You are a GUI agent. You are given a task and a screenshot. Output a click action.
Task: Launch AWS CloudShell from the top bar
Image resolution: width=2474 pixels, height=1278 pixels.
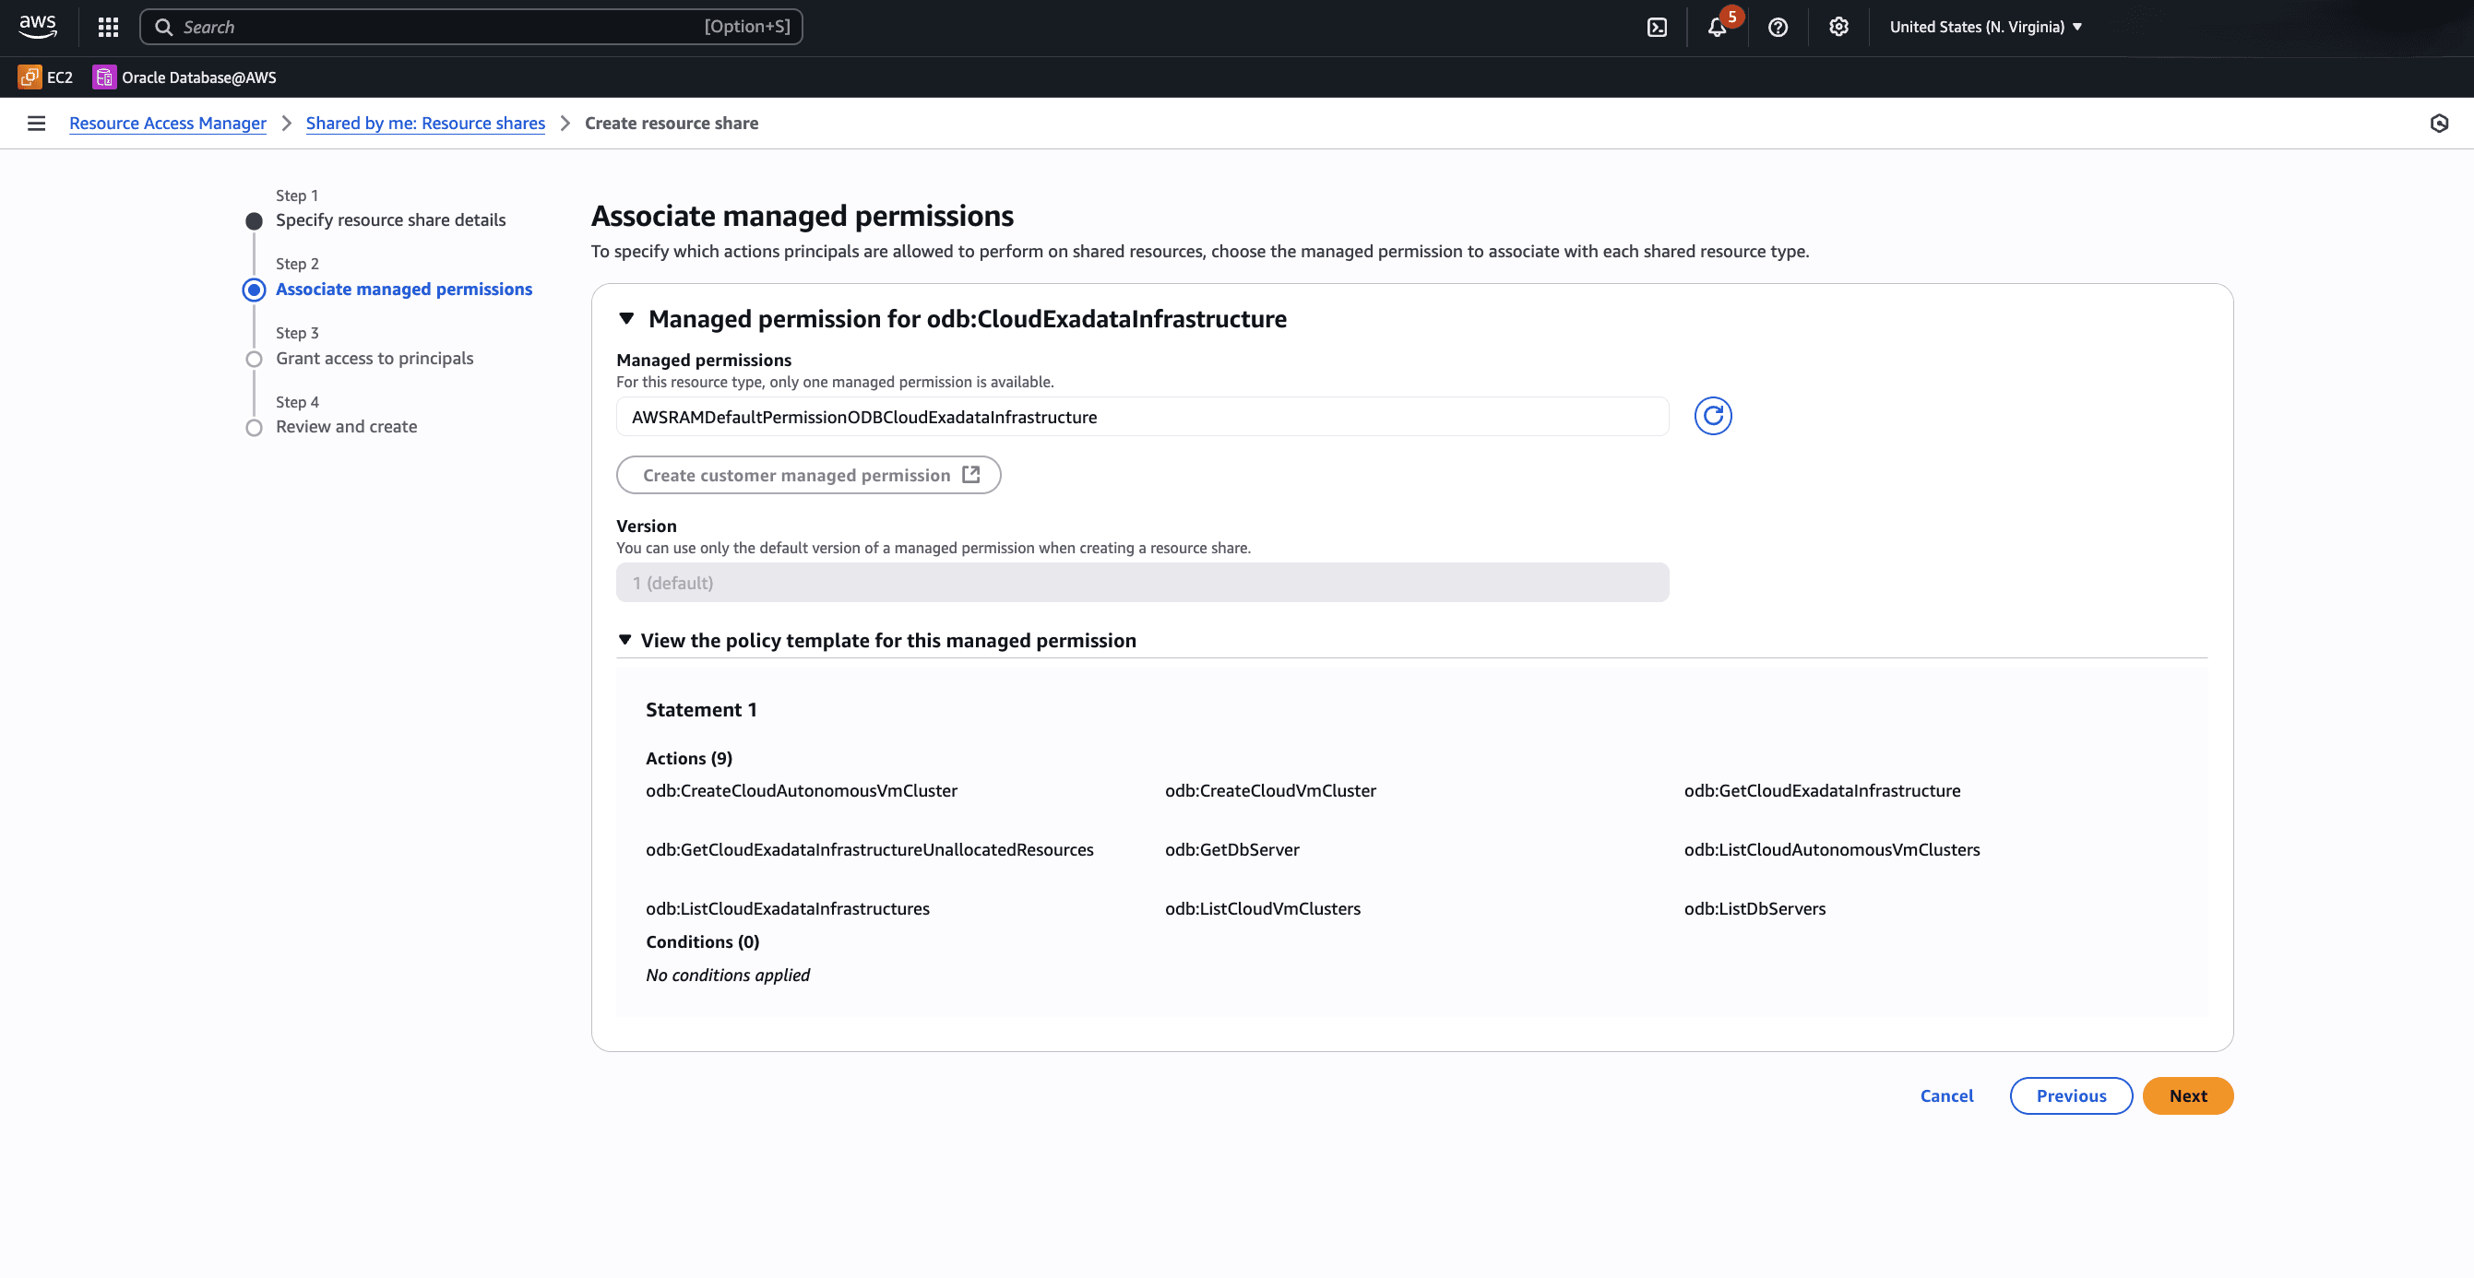[x=1657, y=27]
